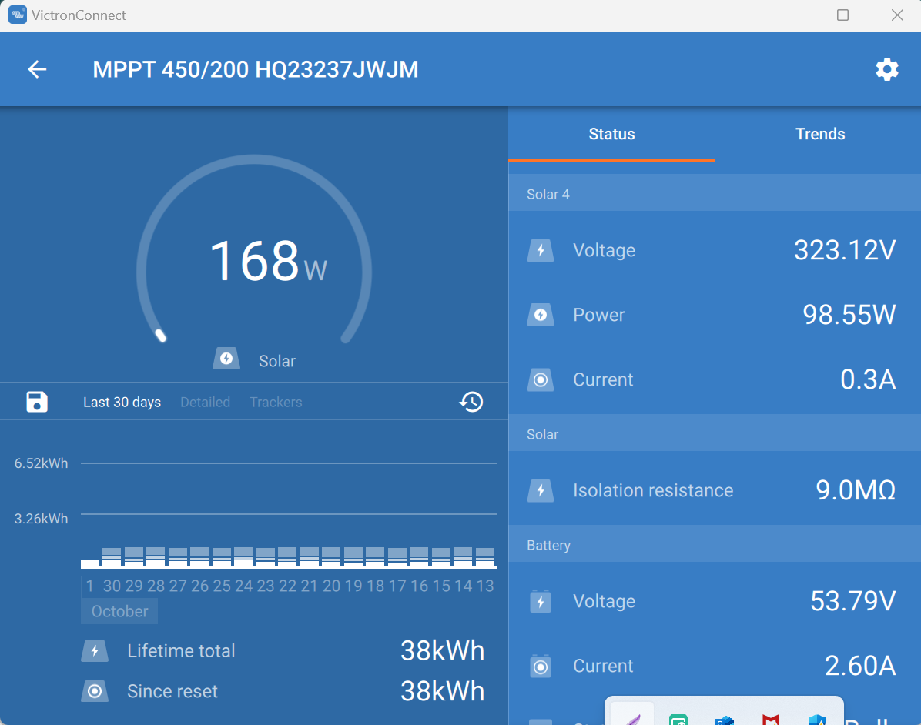Switch to the Status tab
This screenshot has width=921, height=725.
coord(611,134)
